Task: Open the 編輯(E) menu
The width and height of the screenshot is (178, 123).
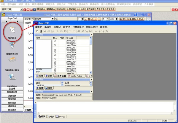Action: tap(48, 27)
